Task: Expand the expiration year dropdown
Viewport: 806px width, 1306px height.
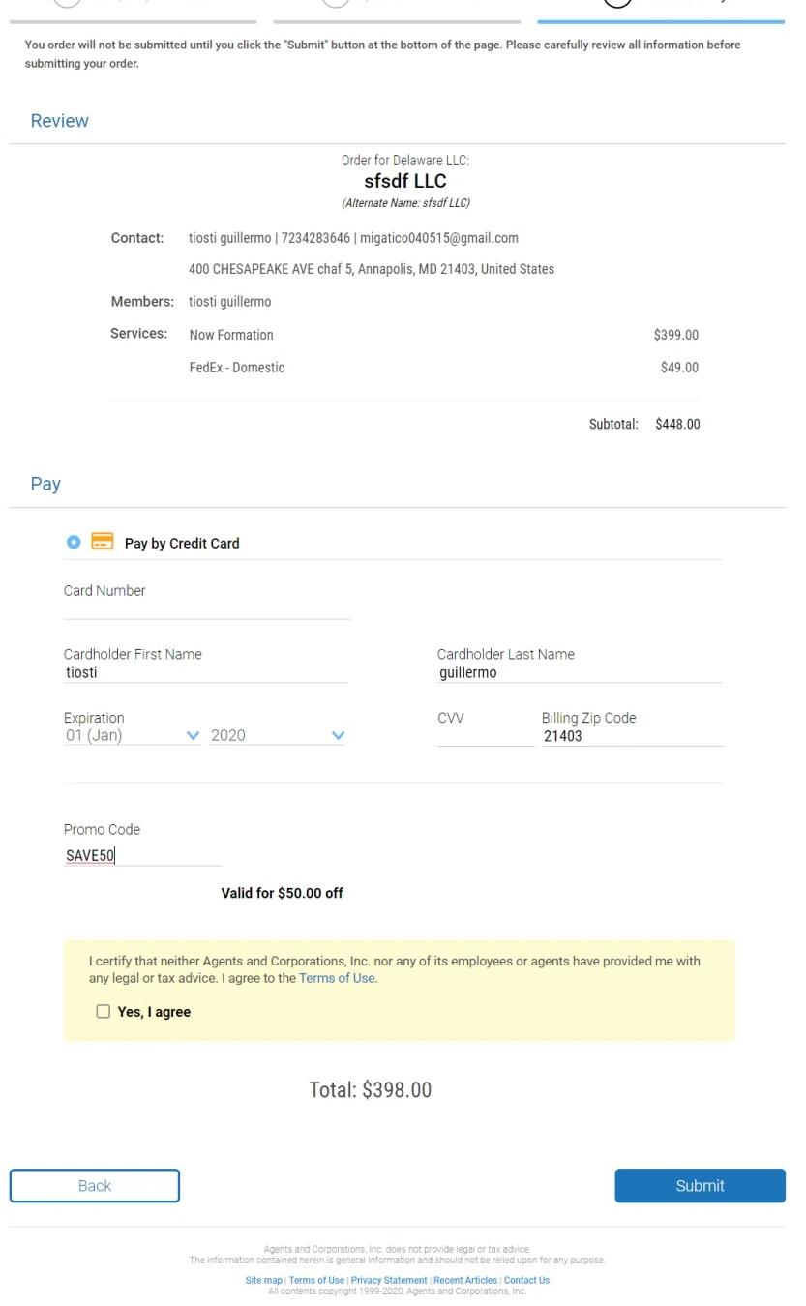Action: tap(277, 735)
